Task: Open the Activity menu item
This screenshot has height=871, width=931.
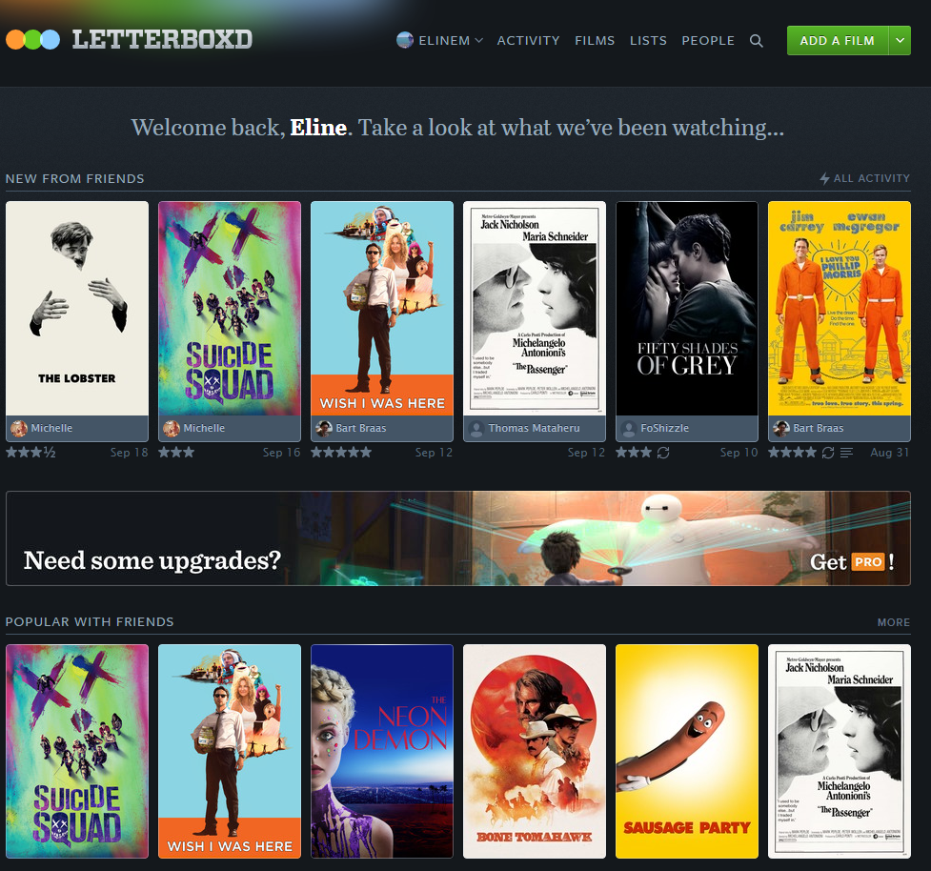Action: [528, 40]
